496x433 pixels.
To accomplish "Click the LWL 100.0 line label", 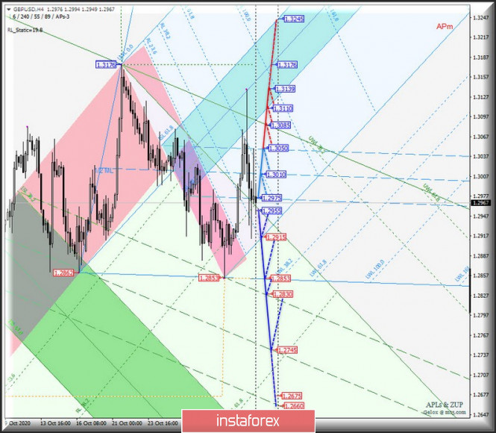I will click(375, 270).
